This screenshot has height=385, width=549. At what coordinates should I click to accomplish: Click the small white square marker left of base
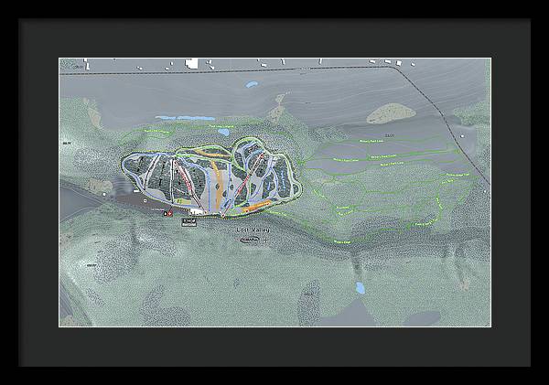tap(145, 199)
